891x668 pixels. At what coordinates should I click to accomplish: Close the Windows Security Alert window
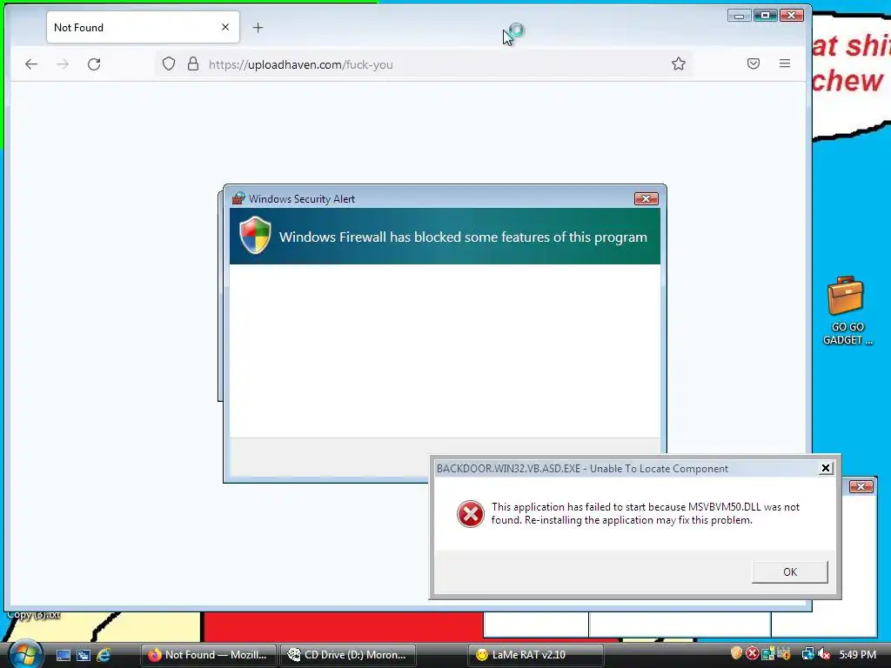(646, 199)
